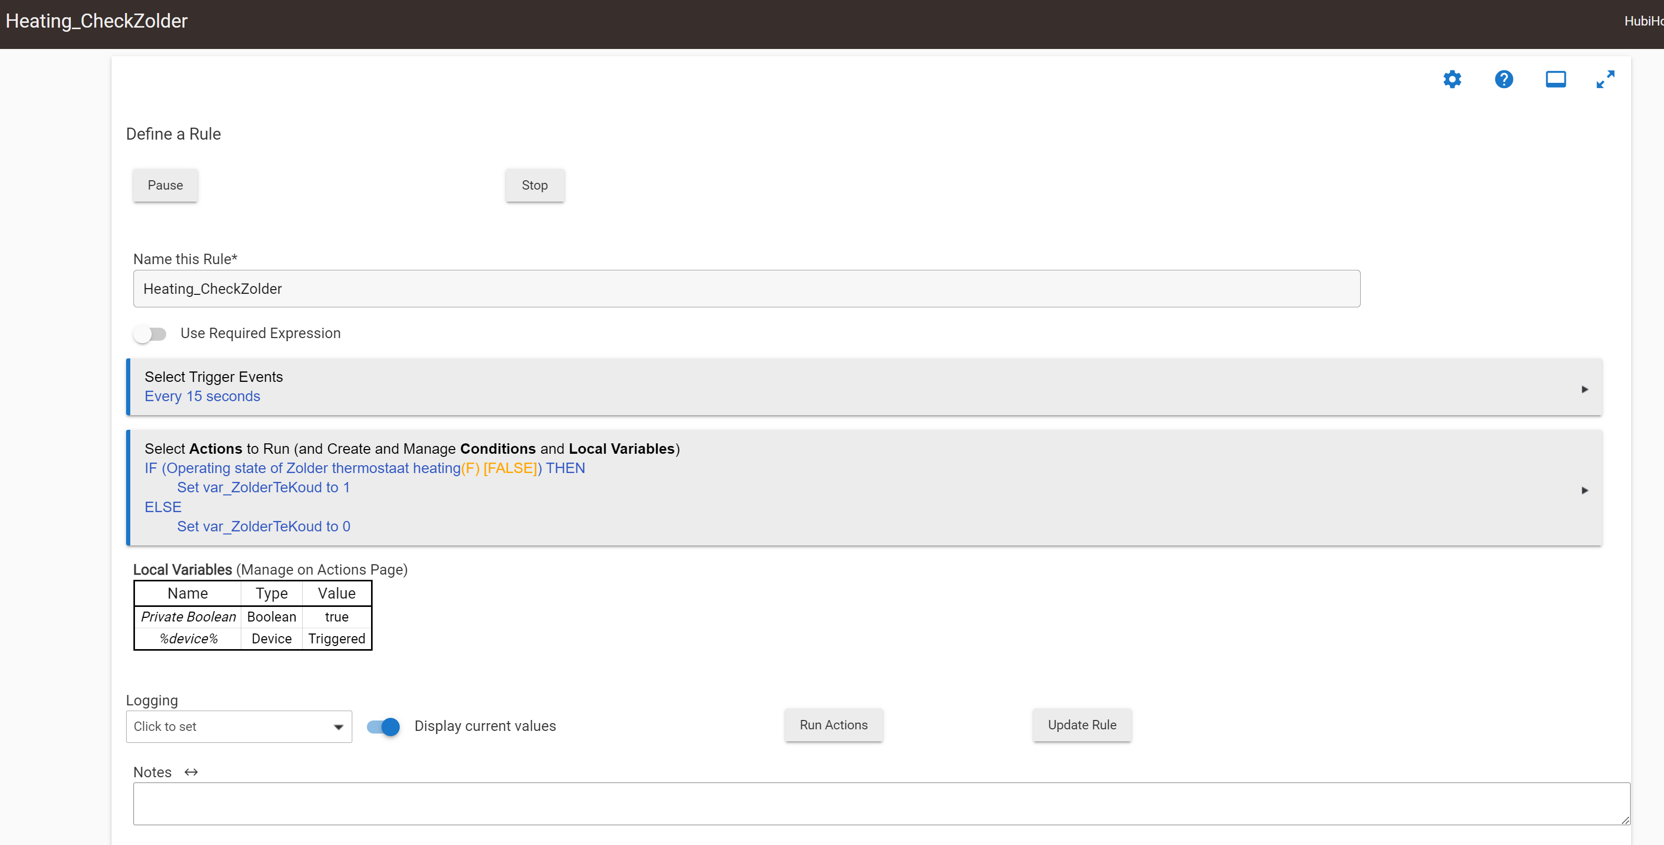Click the Set var_ZolderTeKoud to 0 action
The image size is (1664, 845).
point(264,526)
